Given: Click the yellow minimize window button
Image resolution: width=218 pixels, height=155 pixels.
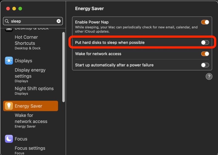Looking at the screenshot, I should (14, 8).
